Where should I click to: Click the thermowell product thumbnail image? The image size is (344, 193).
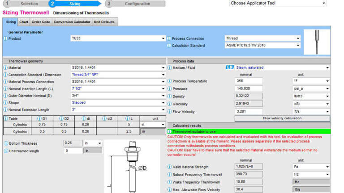point(317,42)
